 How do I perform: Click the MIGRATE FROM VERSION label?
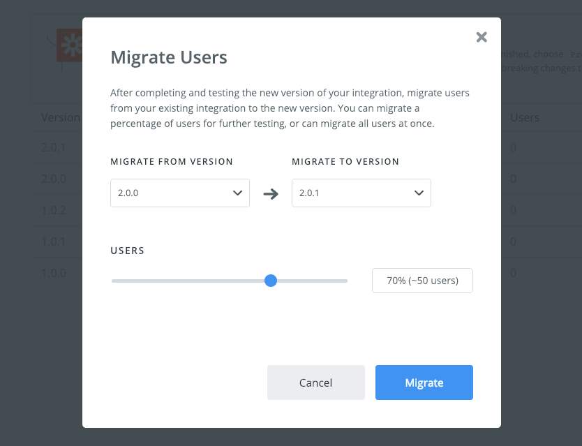click(x=172, y=161)
